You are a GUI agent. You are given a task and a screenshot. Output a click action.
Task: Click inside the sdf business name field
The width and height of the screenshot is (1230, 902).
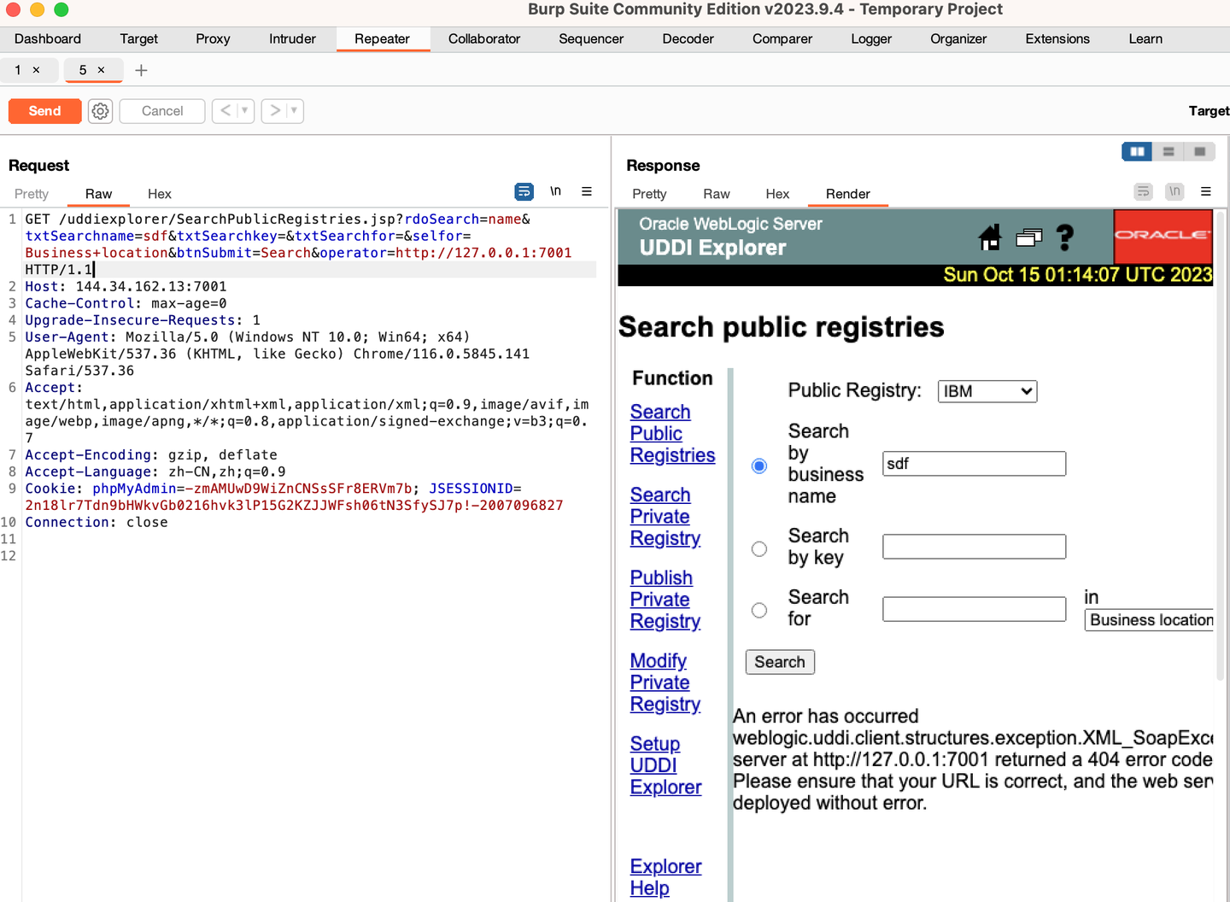974,464
